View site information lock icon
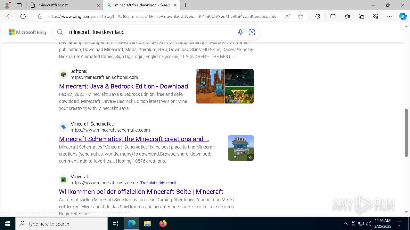Screen dimensions: 410x230 40,16
